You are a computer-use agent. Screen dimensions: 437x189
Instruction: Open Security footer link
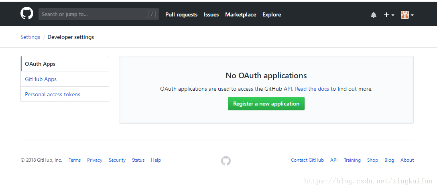click(x=117, y=160)
